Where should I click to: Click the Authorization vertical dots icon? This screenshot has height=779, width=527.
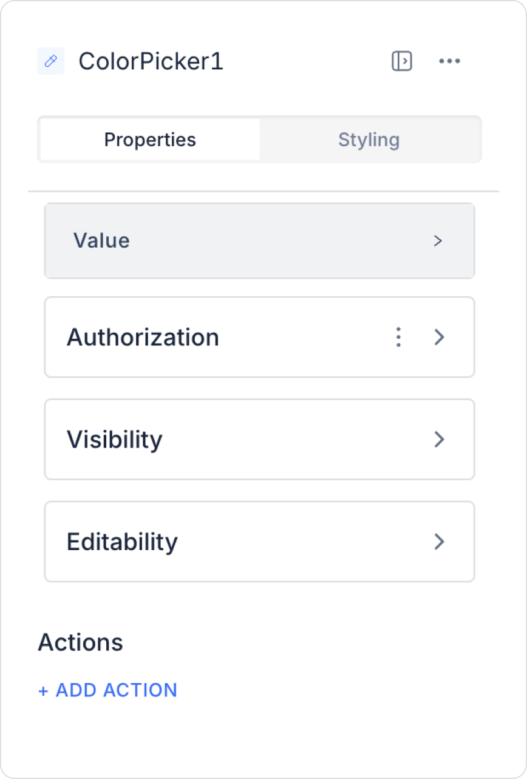pos(398,337)
